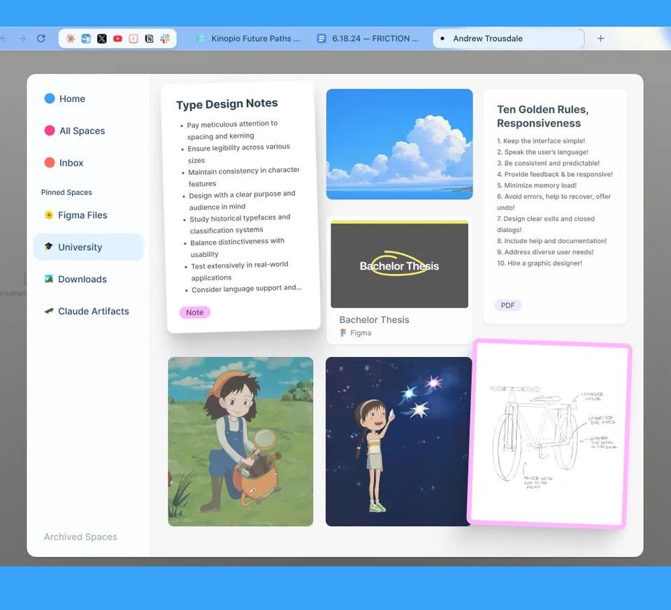Switch to the 6.18.24 FRICTION tab
This screenshot has height=610, width=671.
(368, 38)
